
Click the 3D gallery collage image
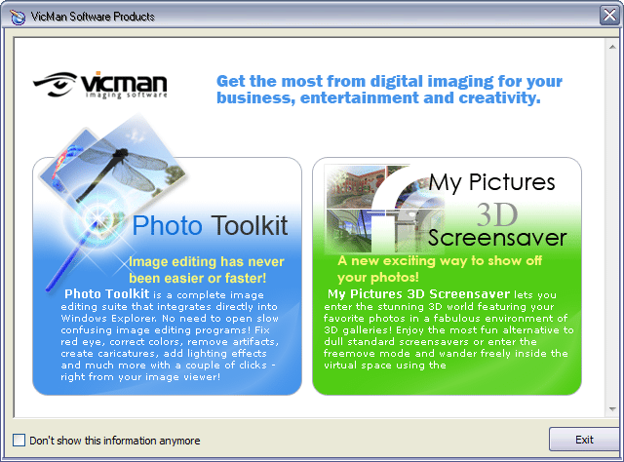pyautogui.click(x=384, y=210)
